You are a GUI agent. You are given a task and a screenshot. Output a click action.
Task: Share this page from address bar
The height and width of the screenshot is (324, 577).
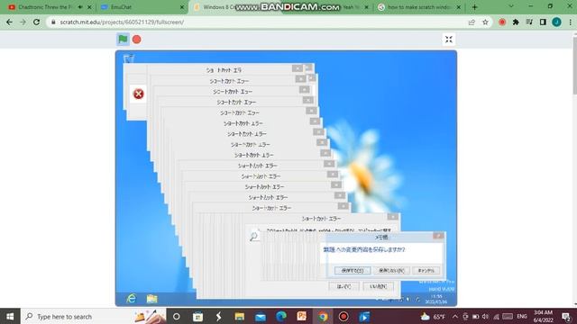coord(472,22)
